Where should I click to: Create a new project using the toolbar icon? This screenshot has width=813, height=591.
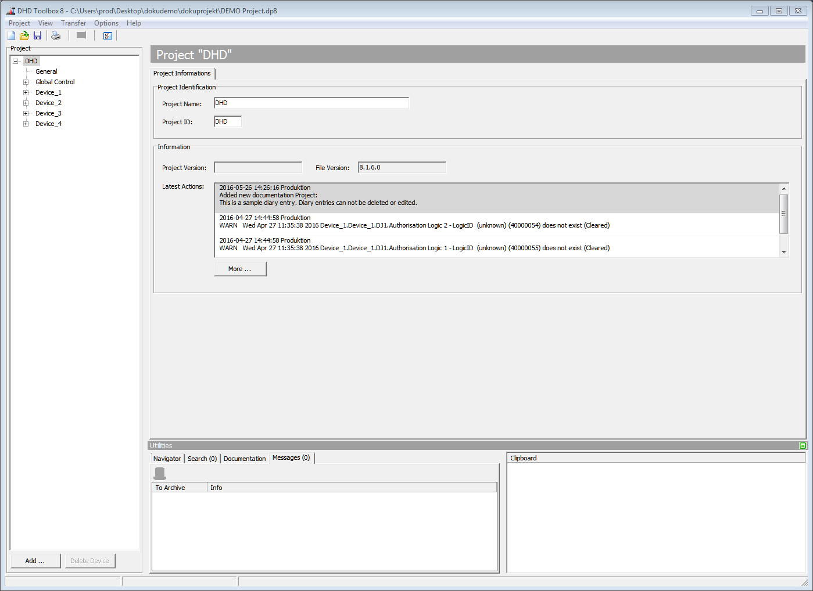[x=10, y=35]
